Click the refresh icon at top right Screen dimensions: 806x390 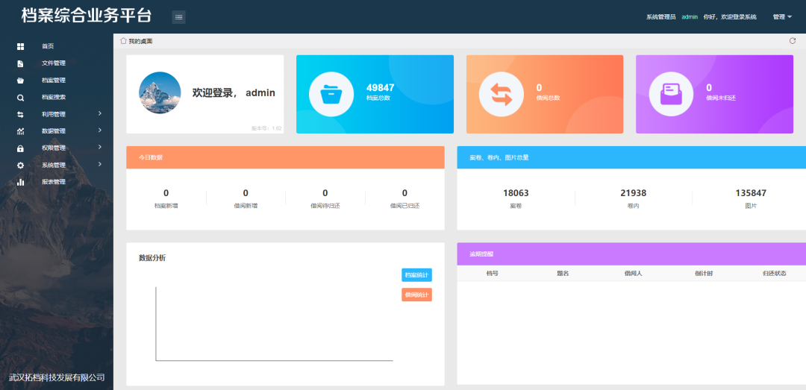793,41
